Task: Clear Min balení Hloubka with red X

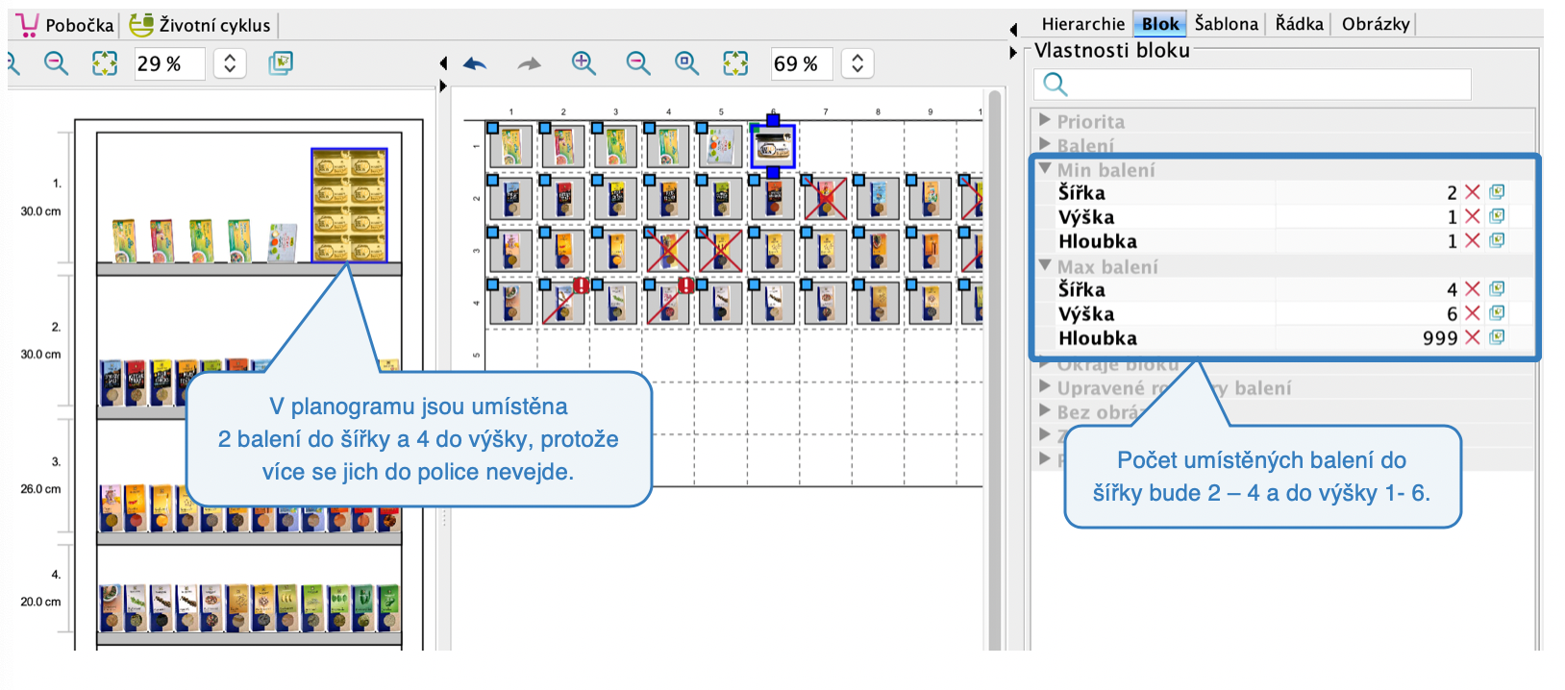Action: (1473, 240)
